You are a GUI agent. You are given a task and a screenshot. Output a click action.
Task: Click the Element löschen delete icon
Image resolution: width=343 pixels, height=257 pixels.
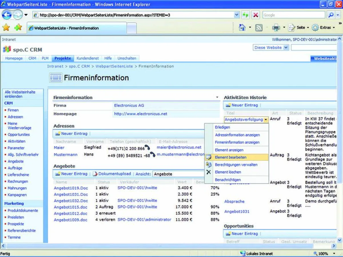coord(208,172)
